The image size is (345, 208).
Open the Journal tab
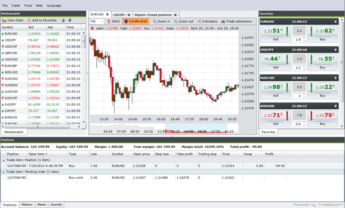56,204
